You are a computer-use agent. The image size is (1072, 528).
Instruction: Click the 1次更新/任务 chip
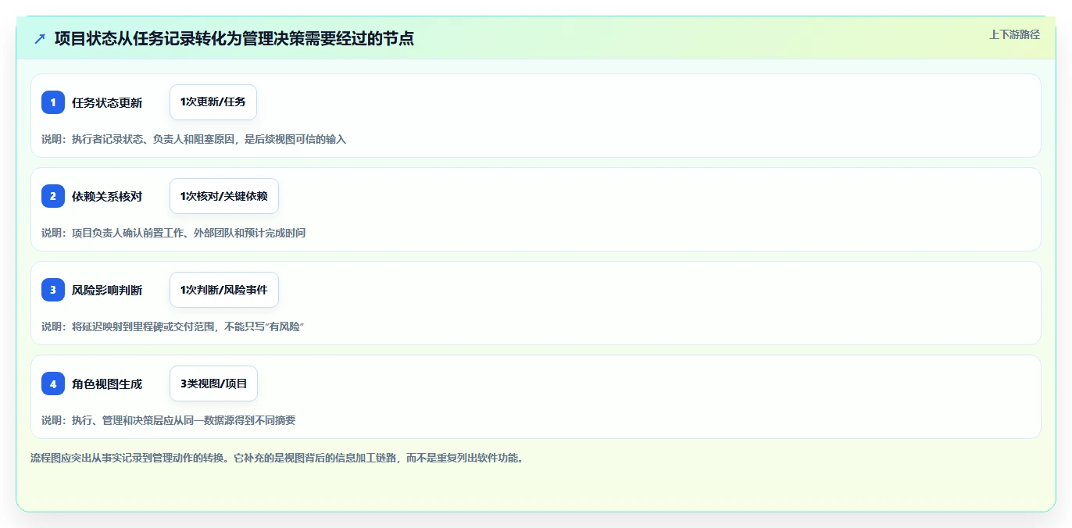coord(213,102)
